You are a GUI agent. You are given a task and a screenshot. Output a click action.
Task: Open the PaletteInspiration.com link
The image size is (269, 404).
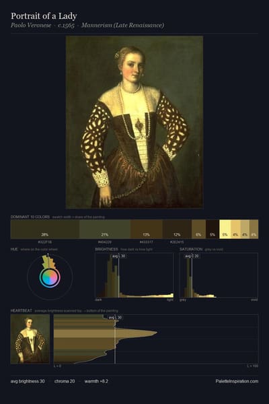tap(237, 381)
